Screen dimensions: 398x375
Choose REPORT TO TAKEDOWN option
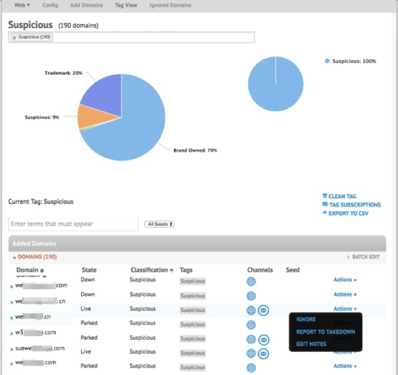click(x=326, y=332)
